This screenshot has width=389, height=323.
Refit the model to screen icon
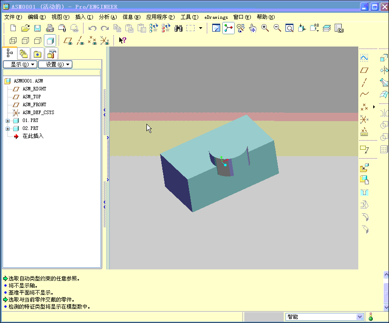(289, 28)
